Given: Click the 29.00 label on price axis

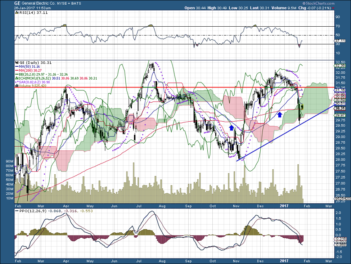Looking at the screenshot, I should (x=340, y=137).
